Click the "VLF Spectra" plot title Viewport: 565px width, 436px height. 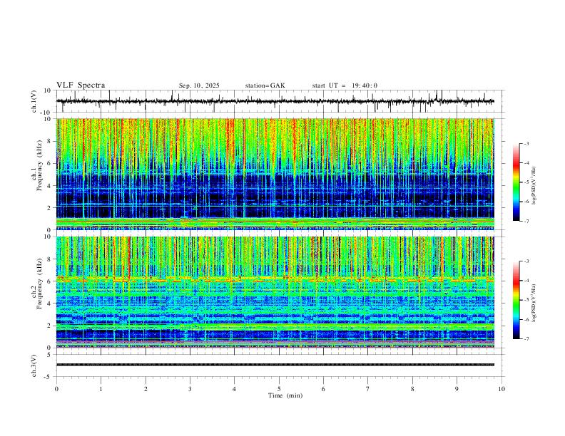tap(81, 85)
